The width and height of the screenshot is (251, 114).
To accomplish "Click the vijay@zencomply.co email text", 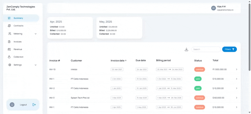I will click(225, 10).
